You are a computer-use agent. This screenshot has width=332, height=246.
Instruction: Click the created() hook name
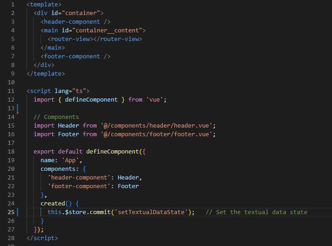tap(53, 204)
